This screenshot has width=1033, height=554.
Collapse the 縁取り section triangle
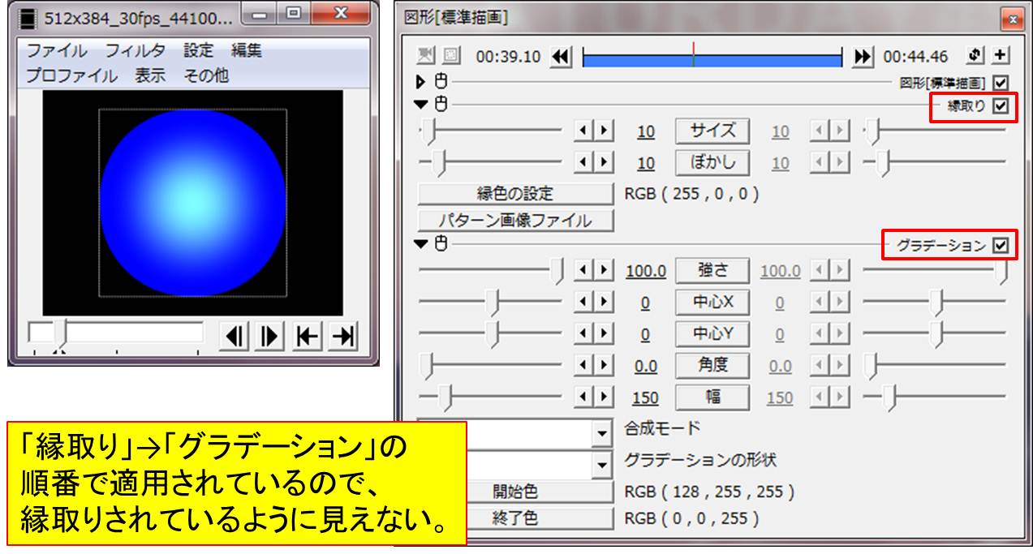tap(422, 104)
